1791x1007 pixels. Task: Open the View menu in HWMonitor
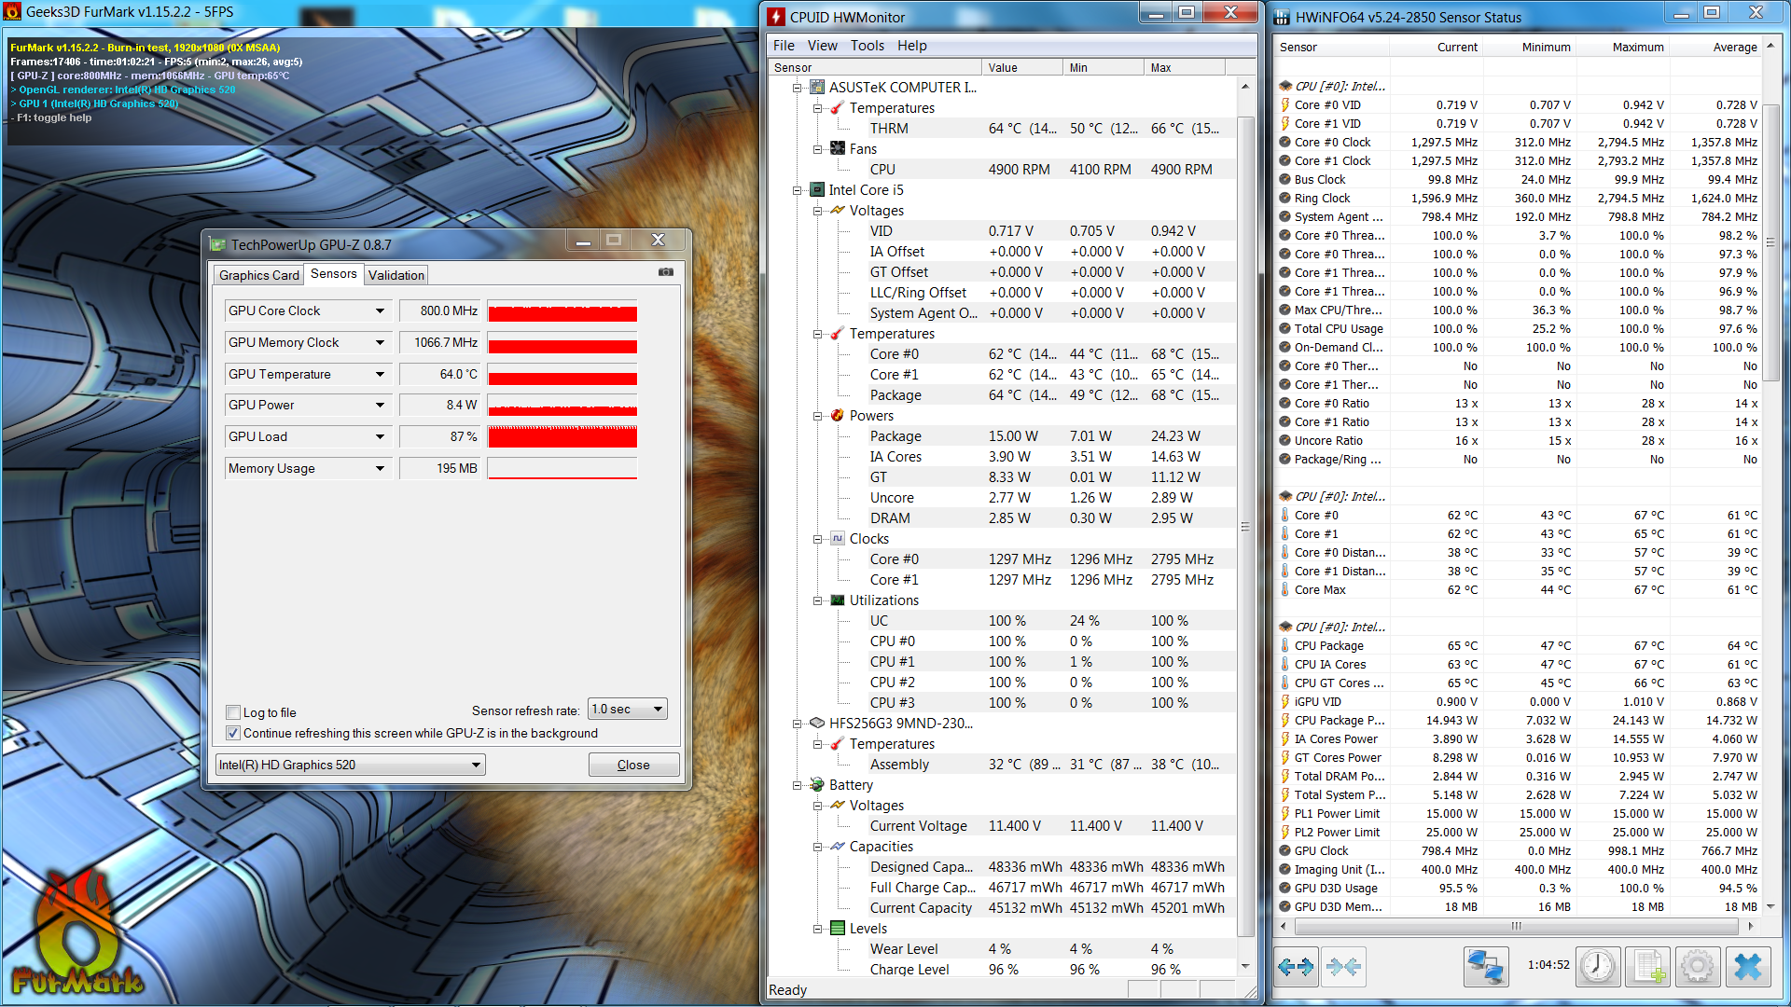pyautogui.click(x=822, y=45)
